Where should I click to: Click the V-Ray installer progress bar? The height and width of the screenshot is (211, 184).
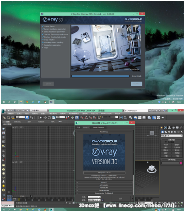coord(100,76)
